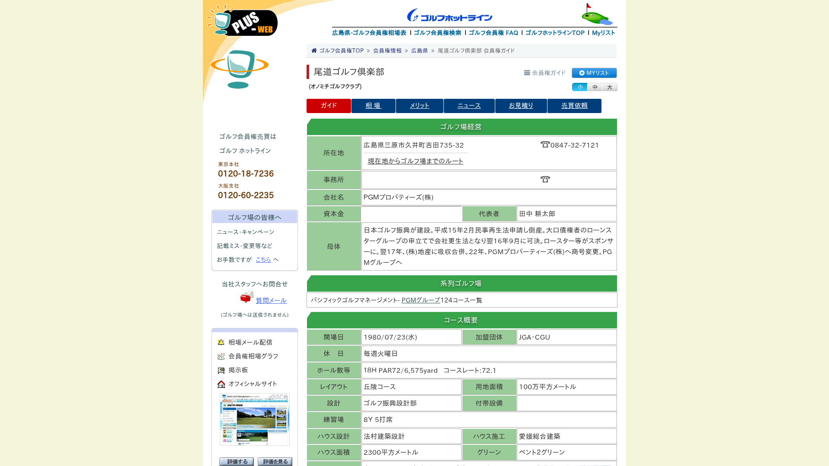The image size is (829, 466).
Task: Click the 会員権ガイド text link
Action: point(549,73)
